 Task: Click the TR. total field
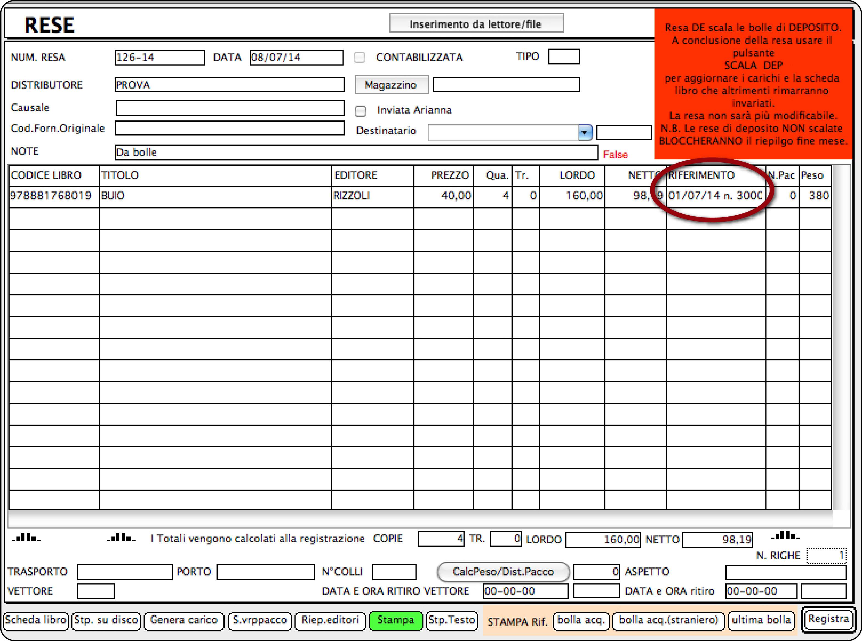(x=506, y=539)
